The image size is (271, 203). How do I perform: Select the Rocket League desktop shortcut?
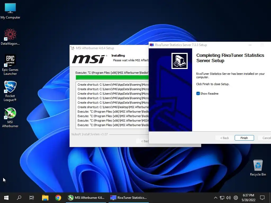click(x=10, y=91)
